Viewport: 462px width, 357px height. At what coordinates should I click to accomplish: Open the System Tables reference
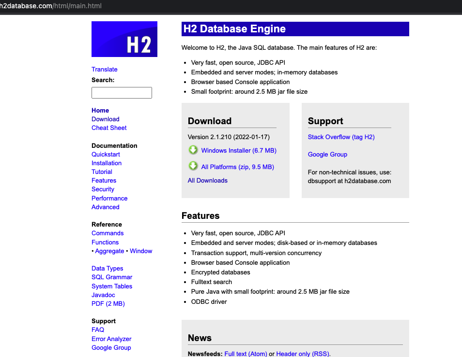pyautogui.click(x=112, y=286)
